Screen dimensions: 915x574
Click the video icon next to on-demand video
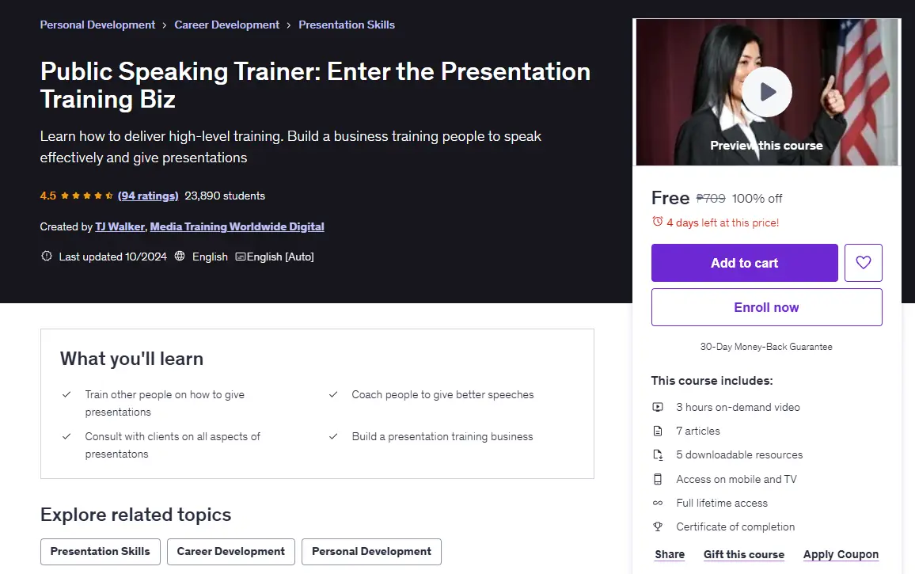(x=658, y=407)
